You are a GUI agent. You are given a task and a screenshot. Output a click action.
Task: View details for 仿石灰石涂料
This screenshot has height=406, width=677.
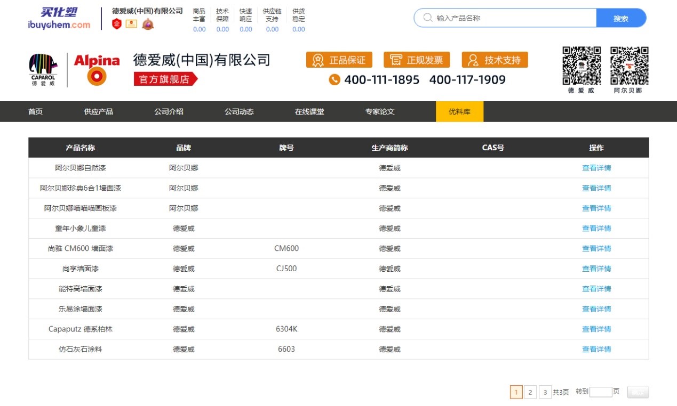point(596,350)
